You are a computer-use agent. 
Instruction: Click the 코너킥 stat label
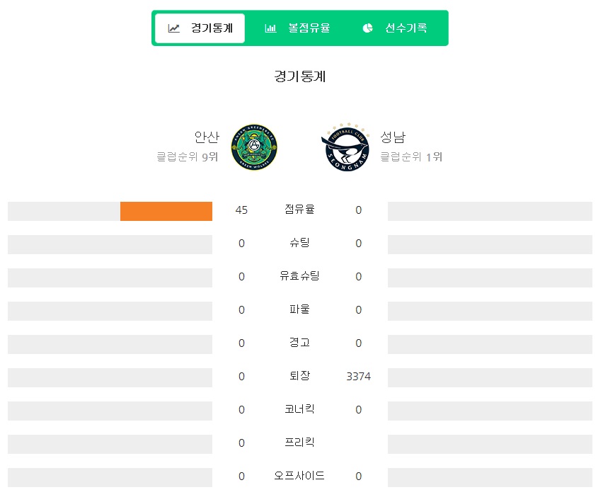tap(299, 409)
